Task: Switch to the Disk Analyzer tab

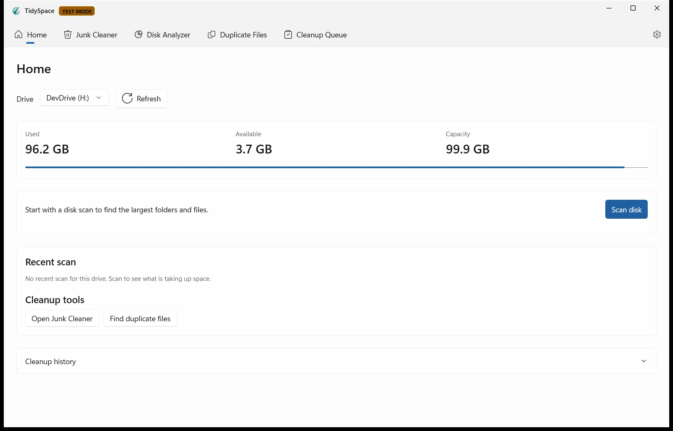Action: point(162,35)
